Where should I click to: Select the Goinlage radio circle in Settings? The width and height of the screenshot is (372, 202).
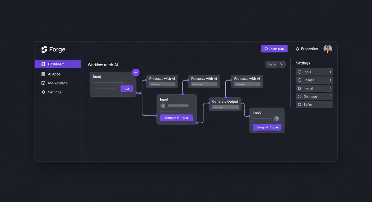tap(300, 96)
